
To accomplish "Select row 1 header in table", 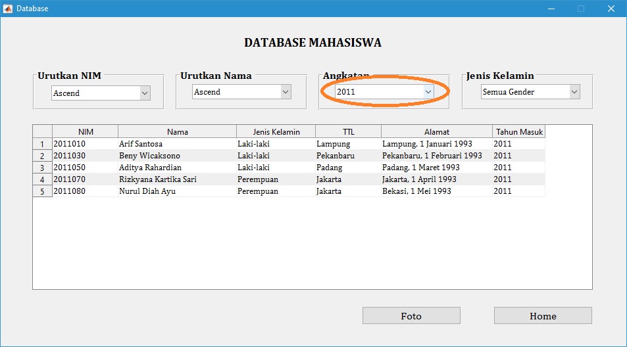I will coord(42,144).
